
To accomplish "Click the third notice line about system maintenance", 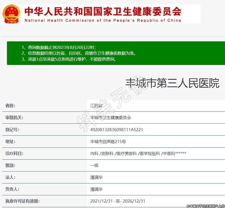I will tap(69, 59).
